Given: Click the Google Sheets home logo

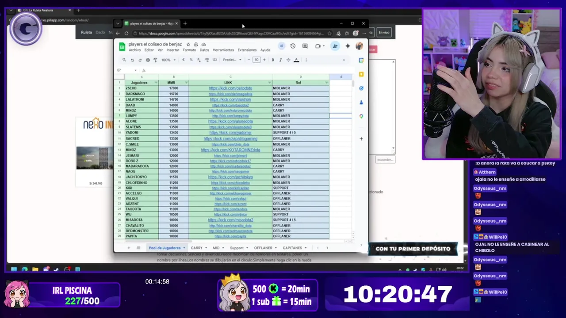Looking at the screenshot, I should pos(121,47).
